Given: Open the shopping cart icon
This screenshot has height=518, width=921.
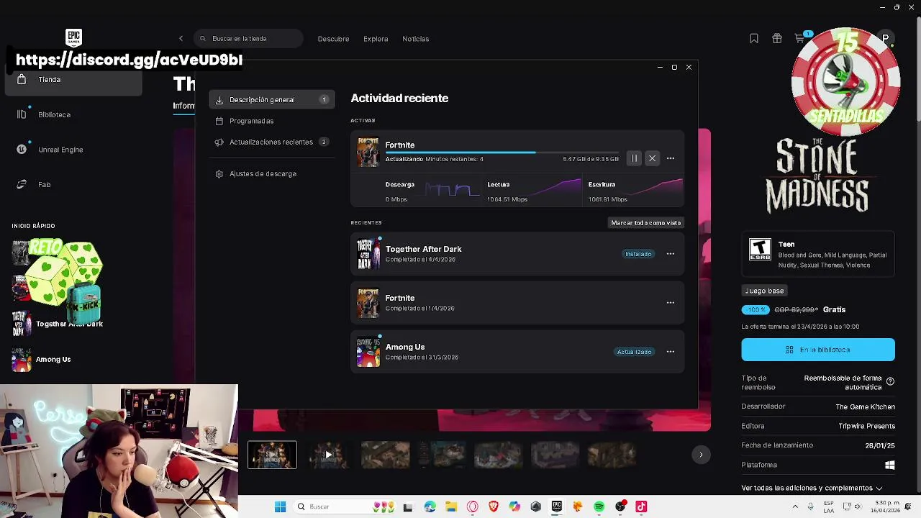Looking at the screenshot, I should (x=800, y=38).
